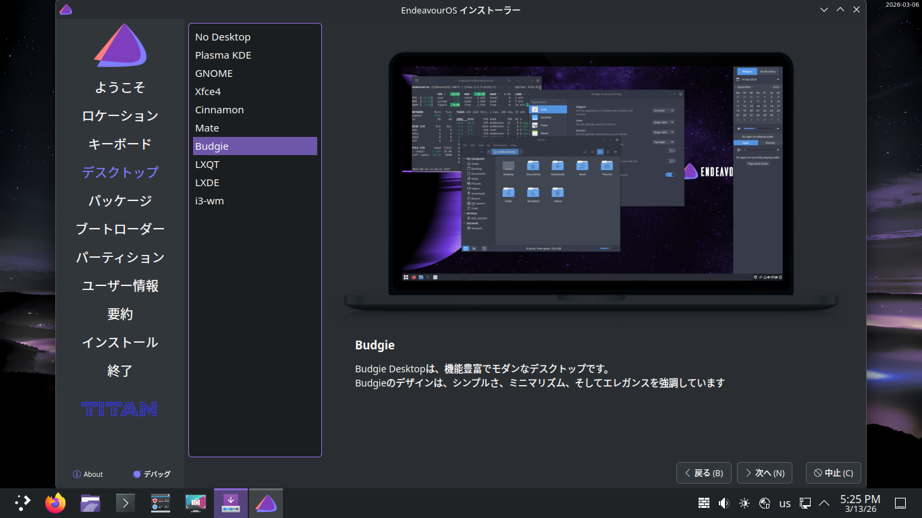Open the file manager from the taskbar
The width and height of the screenshot is (922, 518).
pyautogui.click(x=90, y=503)
